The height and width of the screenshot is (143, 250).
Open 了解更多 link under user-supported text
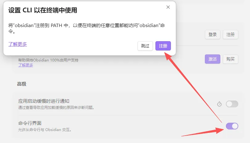(x=26, y=65)
